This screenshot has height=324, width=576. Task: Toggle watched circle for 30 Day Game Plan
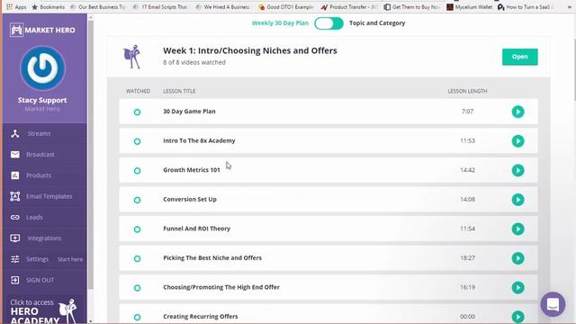point(137,112)
